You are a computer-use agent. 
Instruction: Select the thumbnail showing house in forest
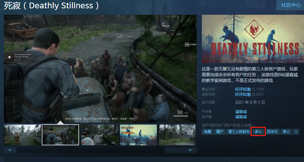pos(177,135)
